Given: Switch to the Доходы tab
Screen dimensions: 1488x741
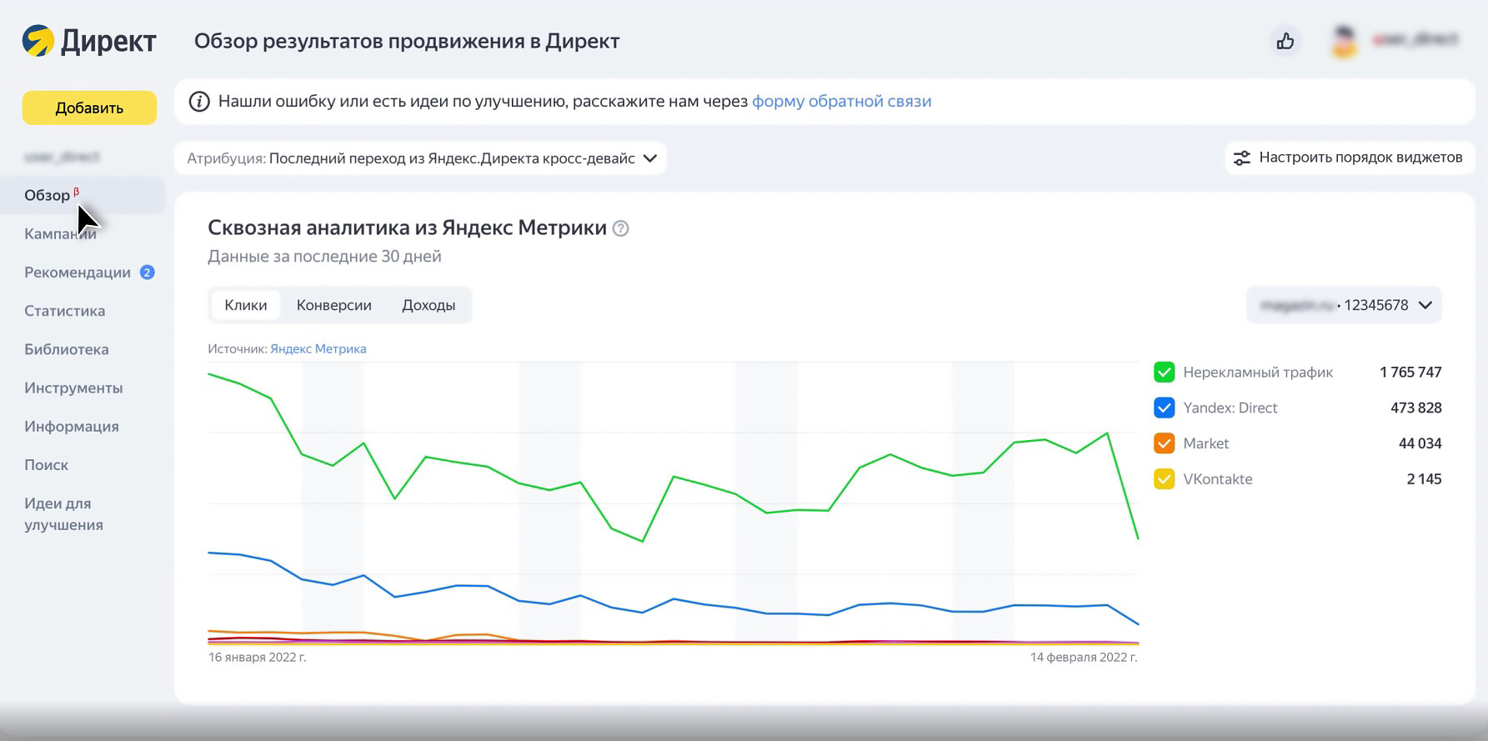Looking at the screenshot, I should point(428,305).
